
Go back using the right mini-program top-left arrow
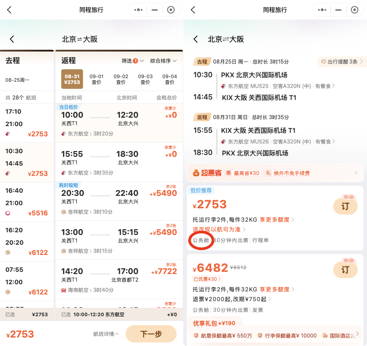193,10
